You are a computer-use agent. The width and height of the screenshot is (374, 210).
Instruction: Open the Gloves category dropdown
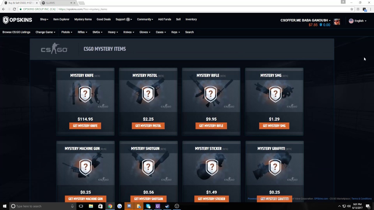(145, 32)
